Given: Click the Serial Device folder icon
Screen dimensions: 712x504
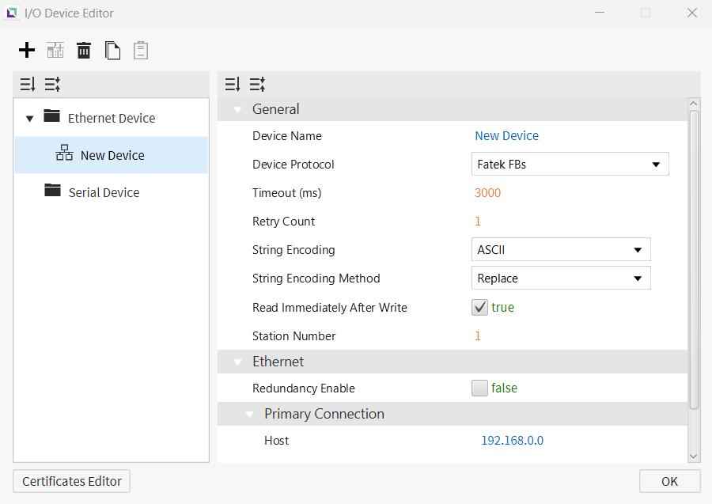Looking at the screenshot, I should (x=52, y=190).
